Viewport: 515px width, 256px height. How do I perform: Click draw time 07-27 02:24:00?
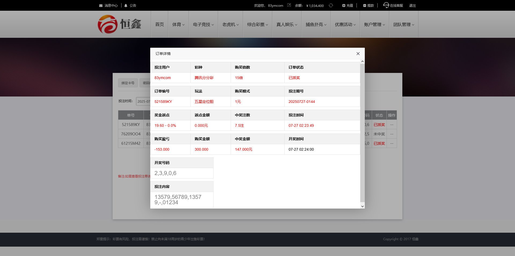tap(301, 149)
